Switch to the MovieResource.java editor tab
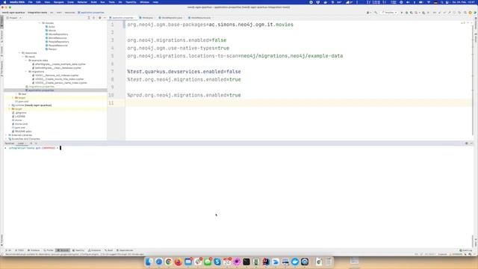Image resolution: width=478 pixels, height=269 pixels. point(200,18)
